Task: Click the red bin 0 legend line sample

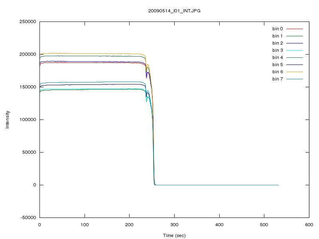Action: [x=295, y=29]
